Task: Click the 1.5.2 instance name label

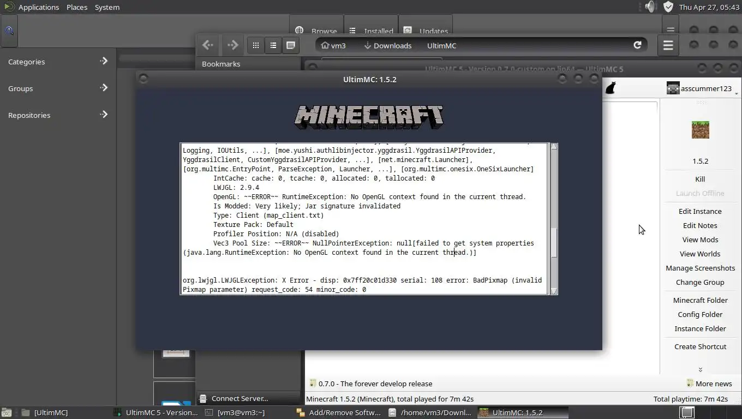Action: point(700,161)
